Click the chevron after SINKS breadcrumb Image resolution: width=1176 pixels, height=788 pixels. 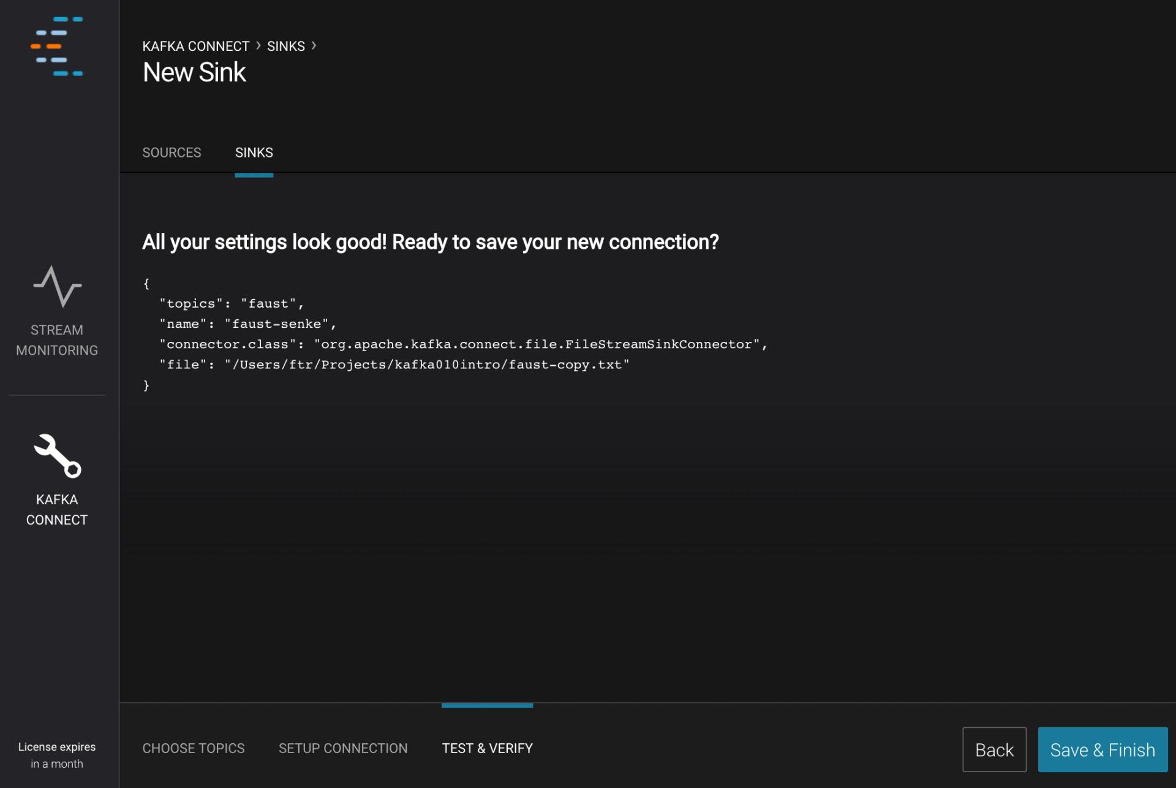coord(314,46)
